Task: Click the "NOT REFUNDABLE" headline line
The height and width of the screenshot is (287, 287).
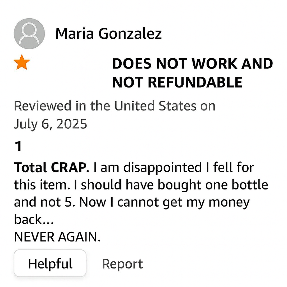Action: coord(177,82)
